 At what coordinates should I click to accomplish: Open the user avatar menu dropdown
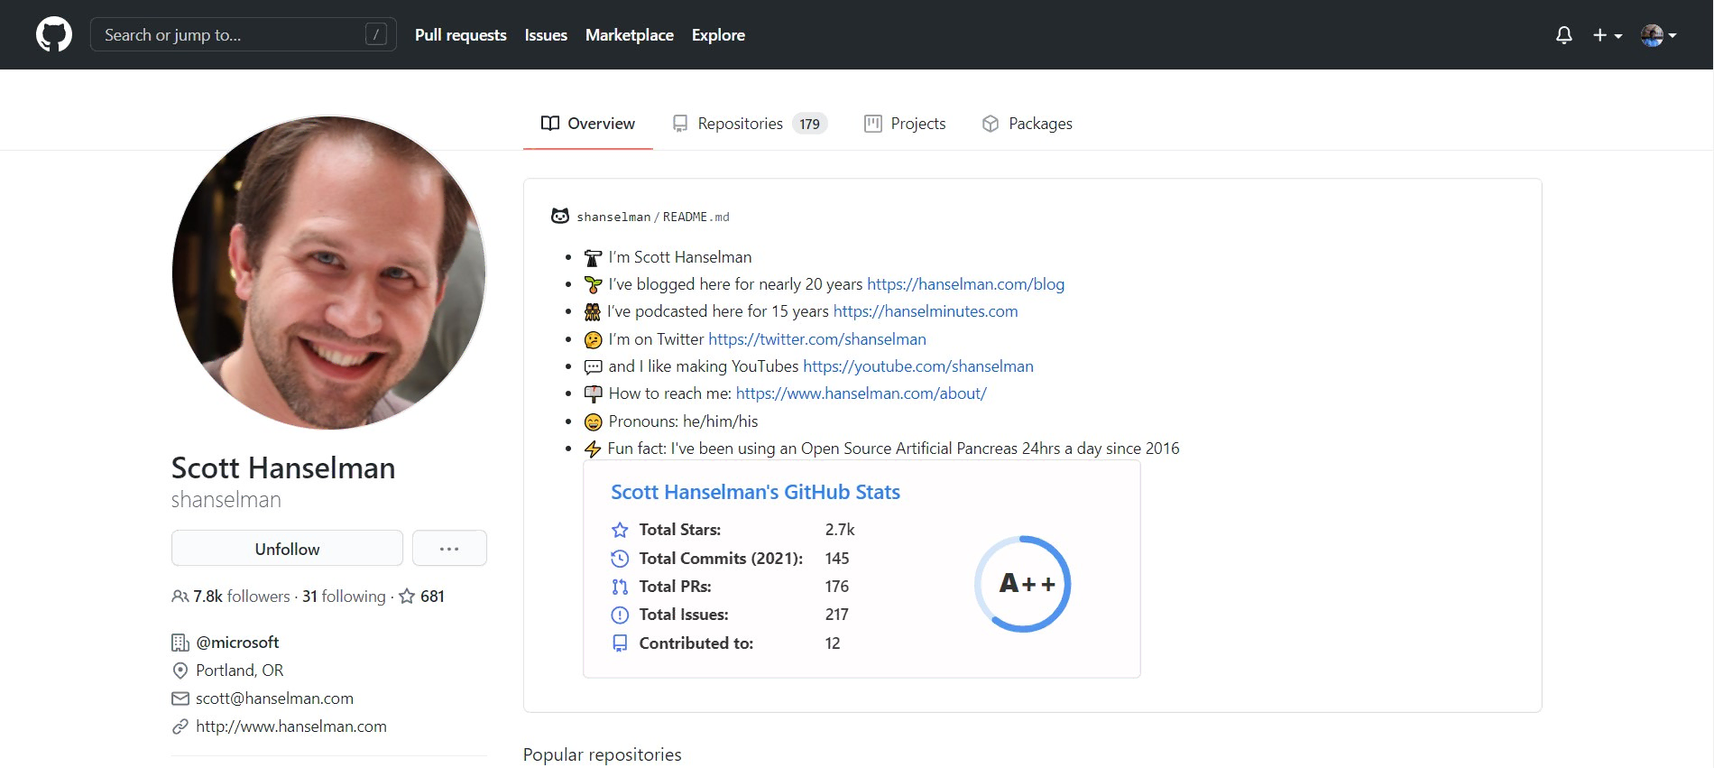[1658, 35]
